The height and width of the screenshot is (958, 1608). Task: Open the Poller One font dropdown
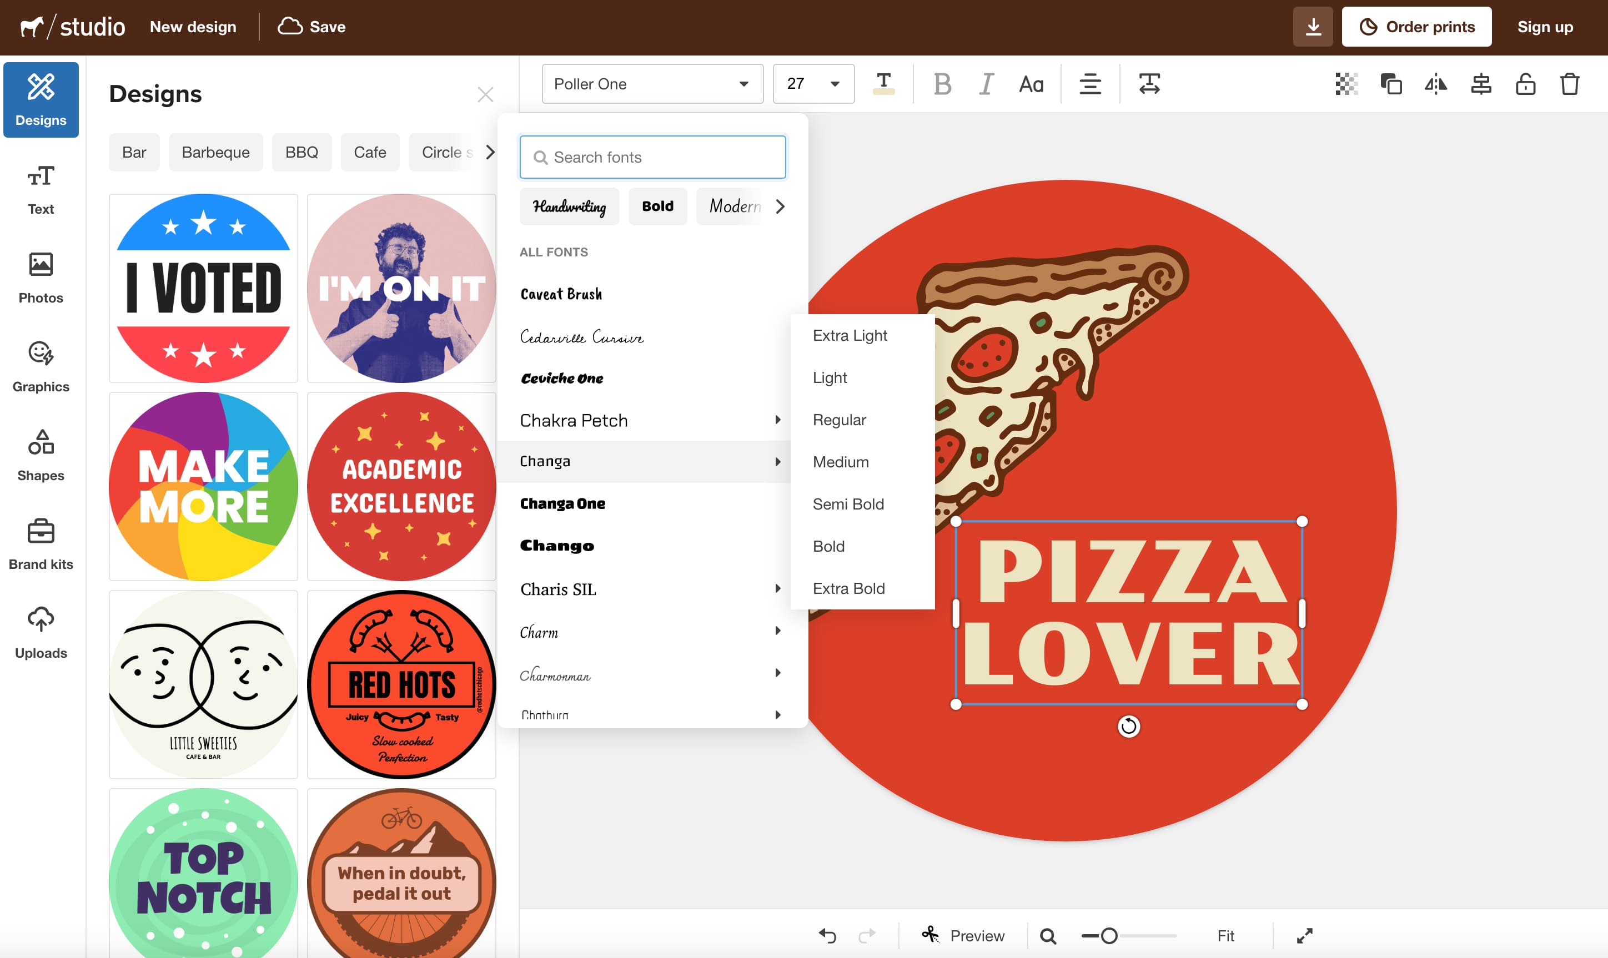(x=652, y=83)
